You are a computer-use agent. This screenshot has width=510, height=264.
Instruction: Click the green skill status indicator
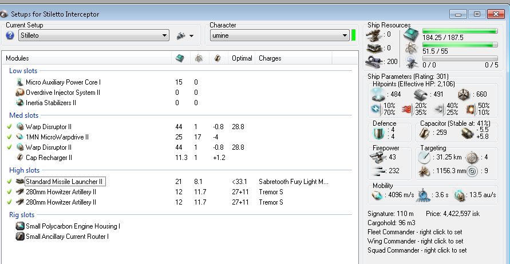coord(354,35)
